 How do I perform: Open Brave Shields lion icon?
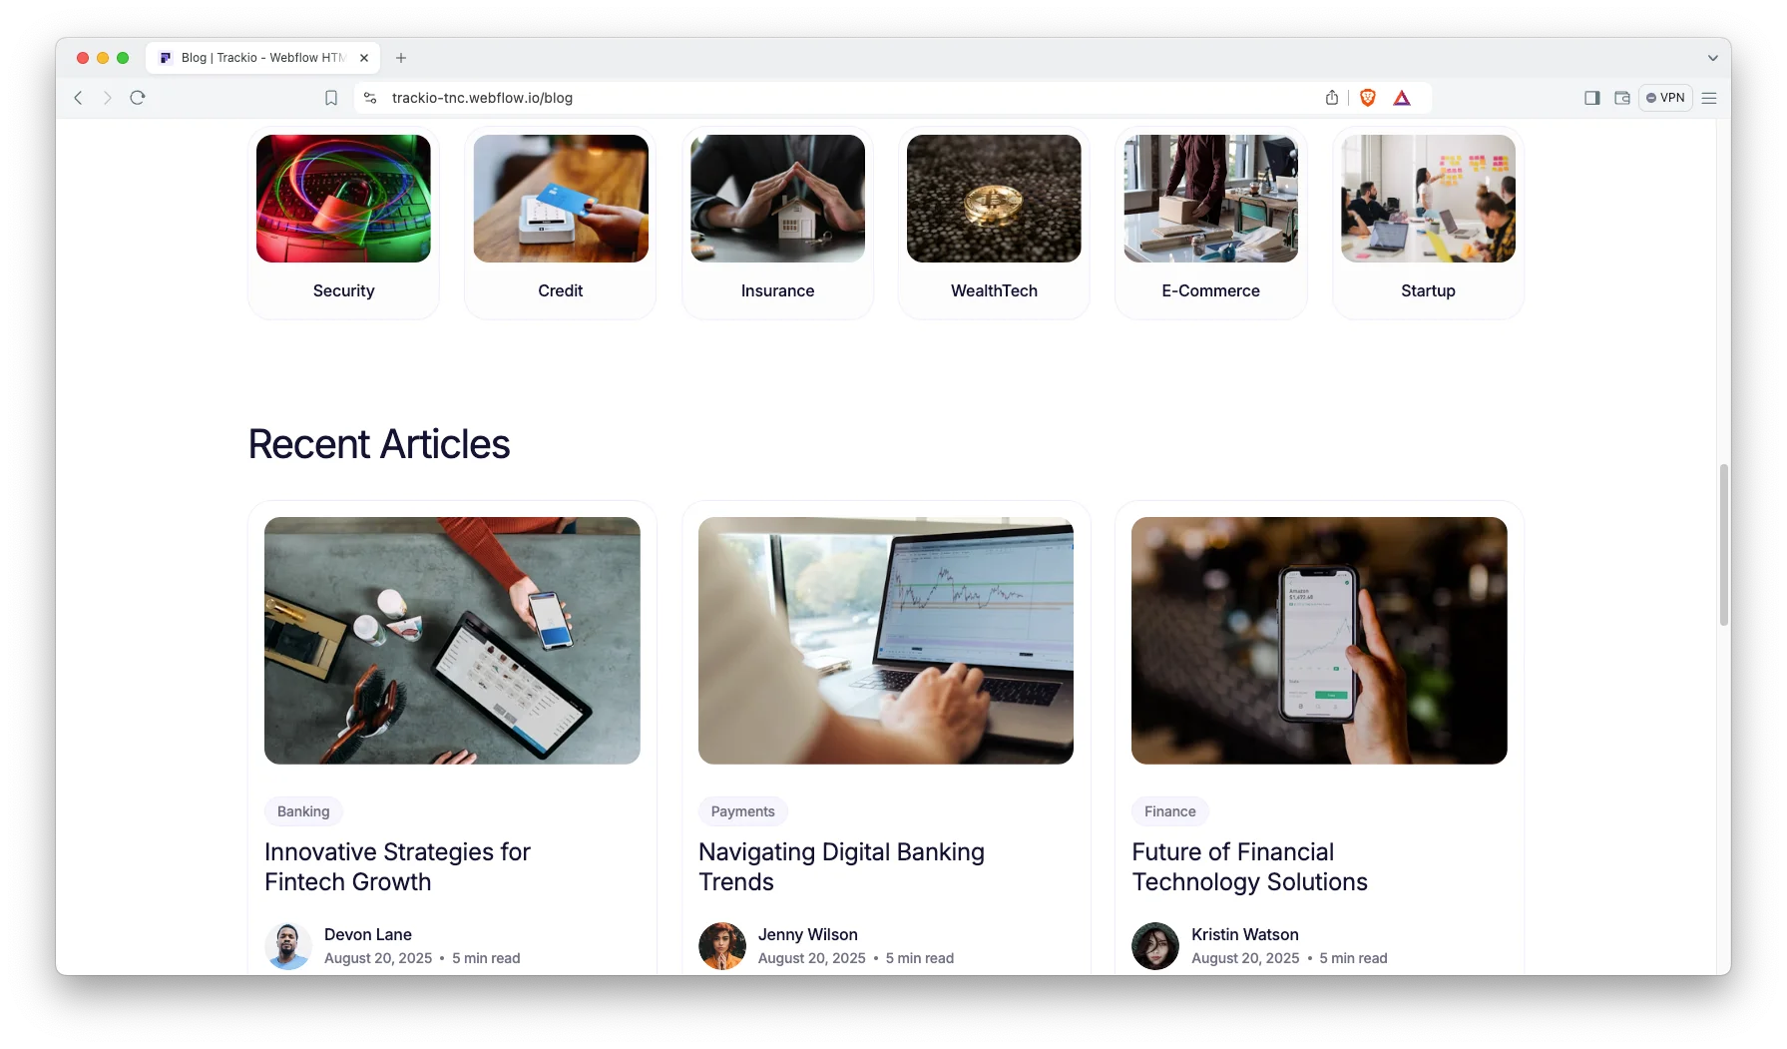pos(1368,98)
